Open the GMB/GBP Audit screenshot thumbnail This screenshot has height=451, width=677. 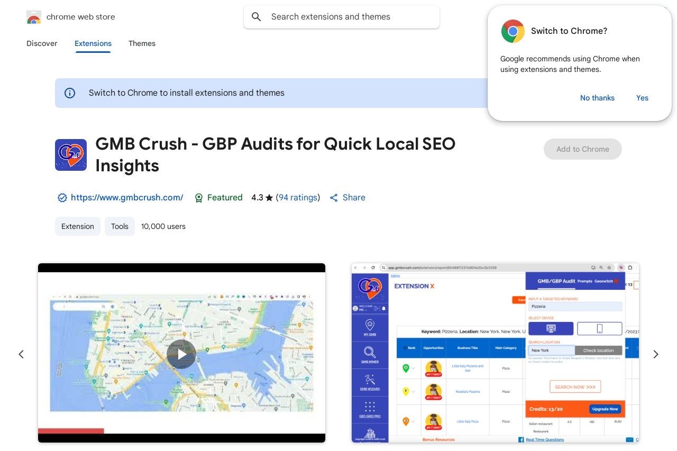tap(496, 353)
